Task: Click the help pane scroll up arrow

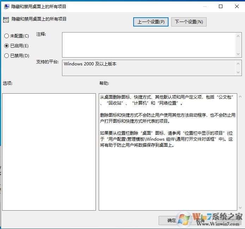Action: coord(240,97)
